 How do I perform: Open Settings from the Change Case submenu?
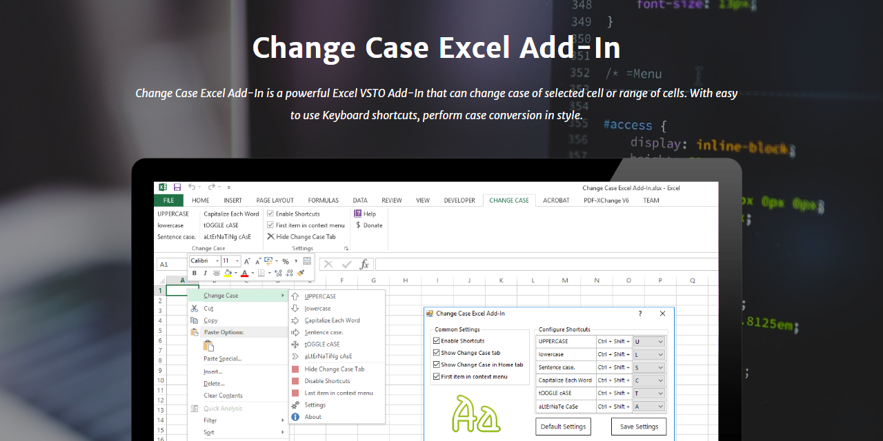coord(315,404)
